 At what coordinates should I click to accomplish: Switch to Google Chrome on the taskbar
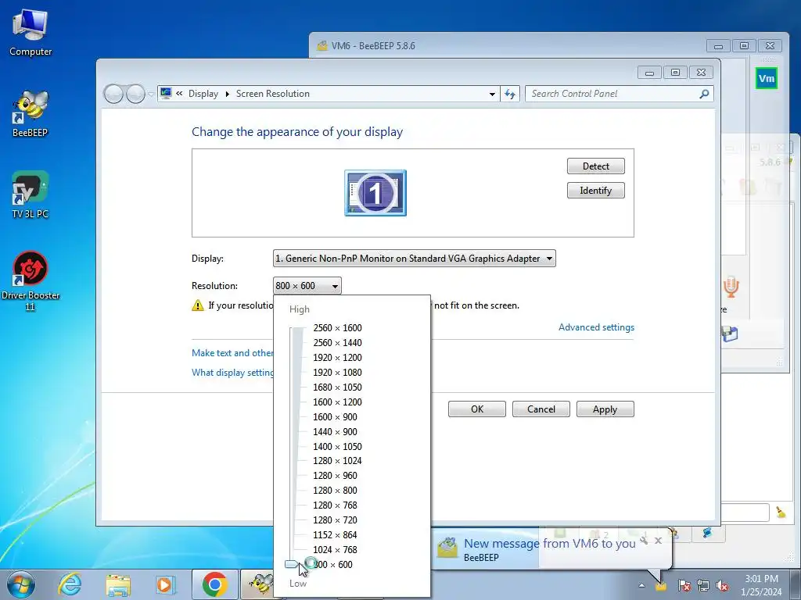tap(214, 584)
